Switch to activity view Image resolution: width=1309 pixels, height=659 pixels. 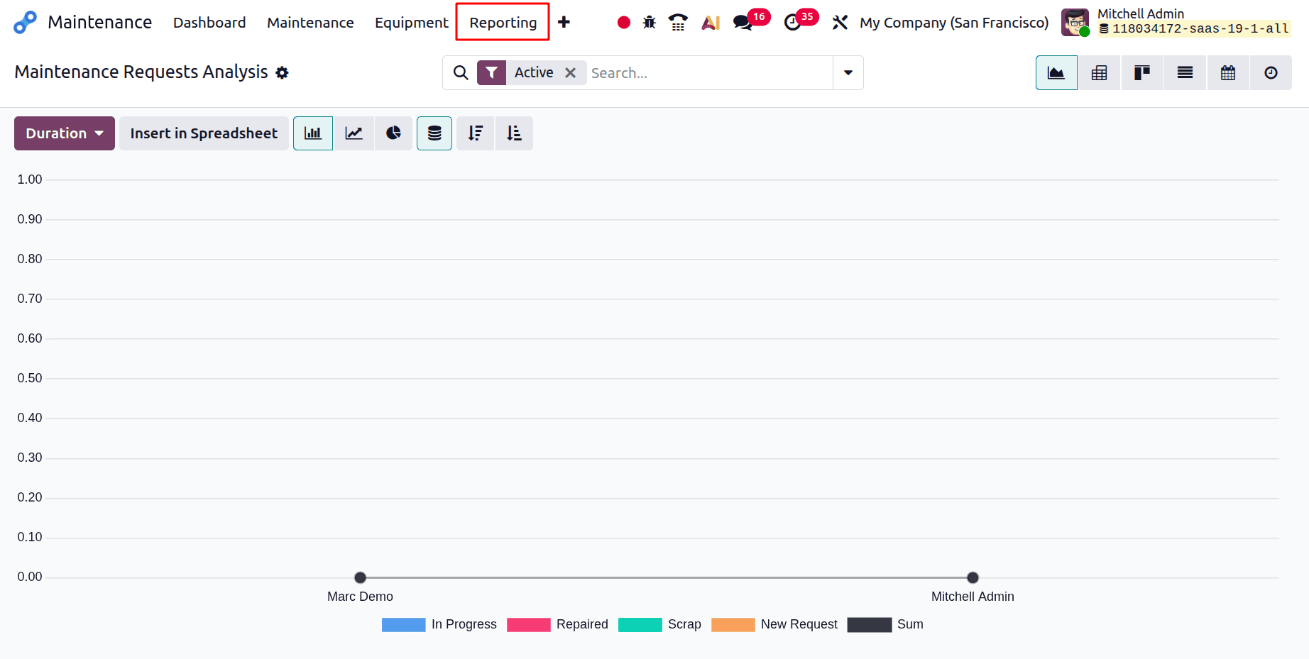pos(1271,72)
